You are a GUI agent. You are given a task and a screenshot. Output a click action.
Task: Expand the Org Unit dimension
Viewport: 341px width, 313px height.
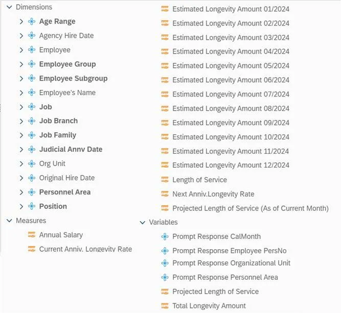(21, 164)
